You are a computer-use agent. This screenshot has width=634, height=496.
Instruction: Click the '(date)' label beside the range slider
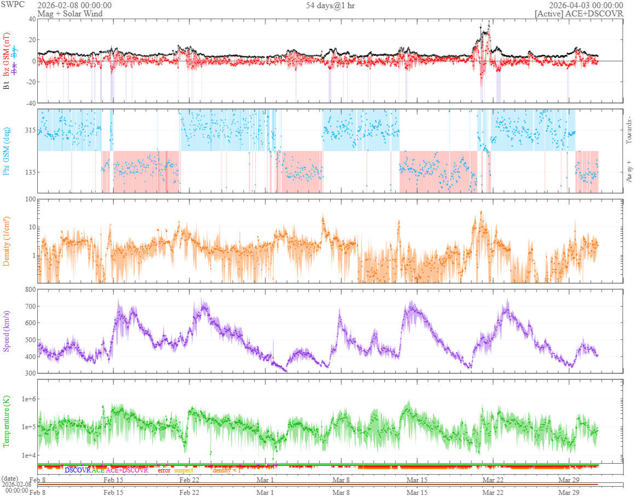pos(9,478)
